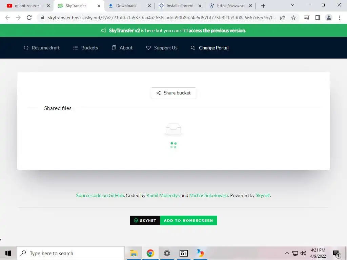The image size is (347, 260).
Task: Follow the access the previous version link
Action: tap(217, 30)
